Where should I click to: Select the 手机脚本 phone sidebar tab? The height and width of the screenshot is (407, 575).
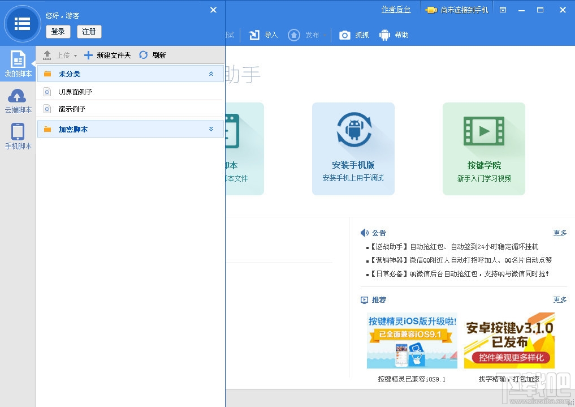point(18,136)
